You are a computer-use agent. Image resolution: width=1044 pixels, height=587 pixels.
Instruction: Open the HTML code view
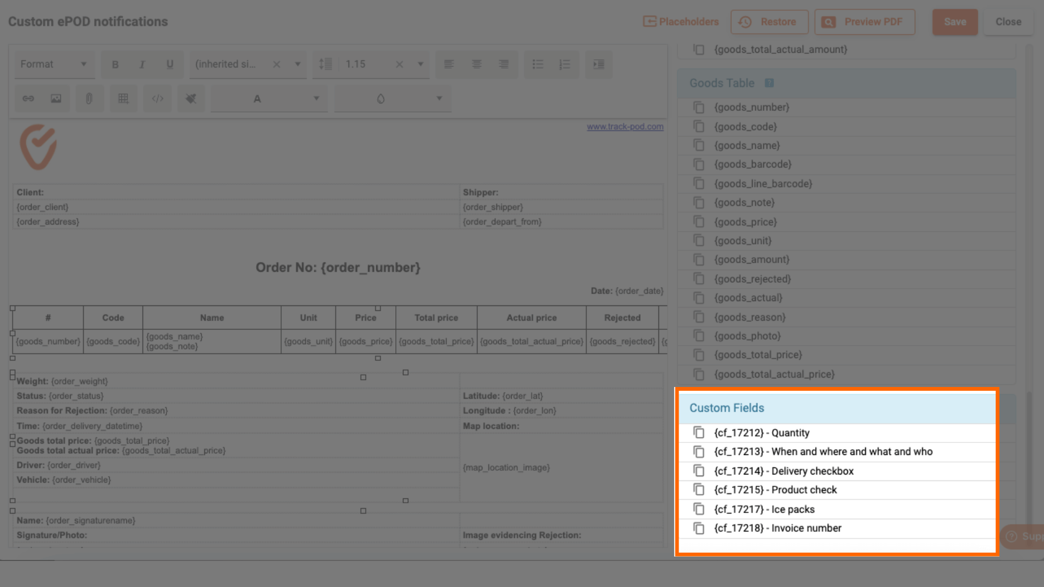click(157, 98)
